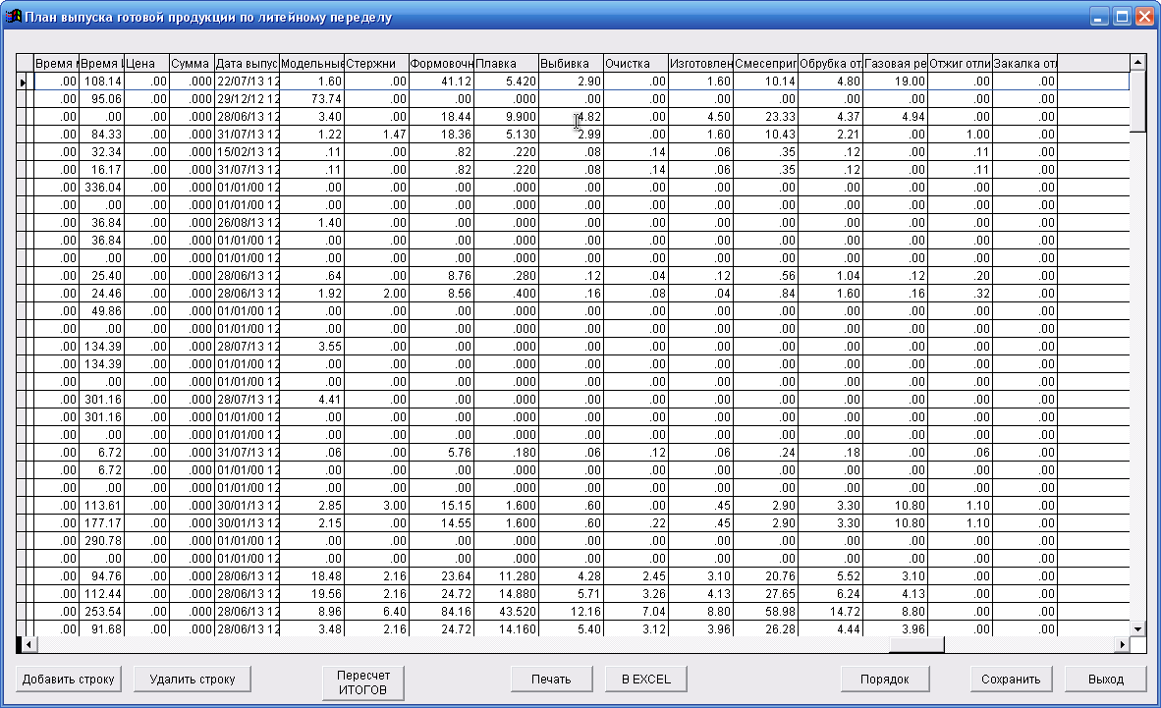Click the 'Пересчет ИТОГОВ' button
1161x708 pixels.
pos(362,683)
